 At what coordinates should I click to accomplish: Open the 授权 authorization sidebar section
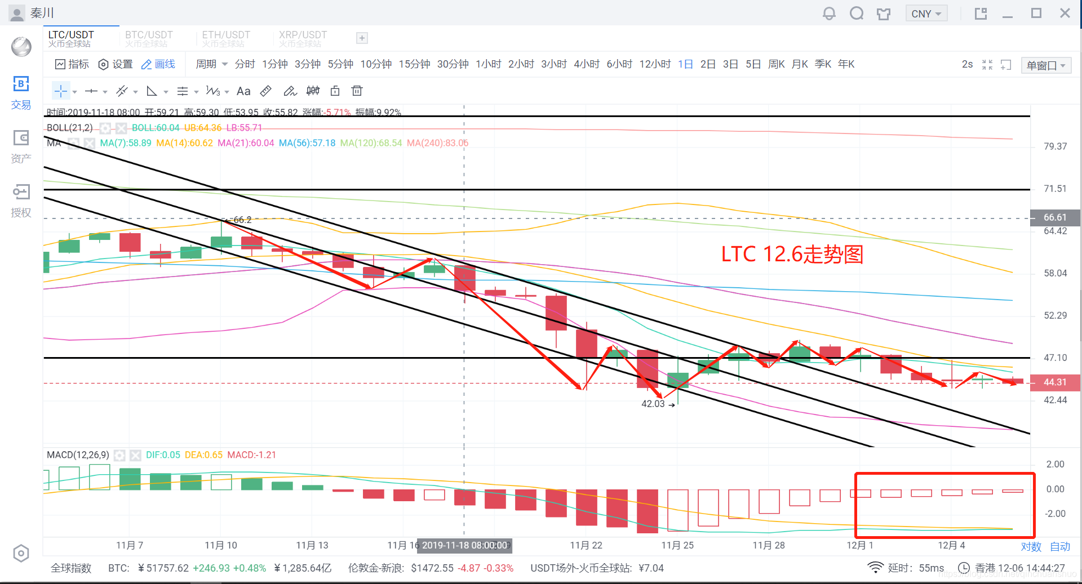point(21,201)
